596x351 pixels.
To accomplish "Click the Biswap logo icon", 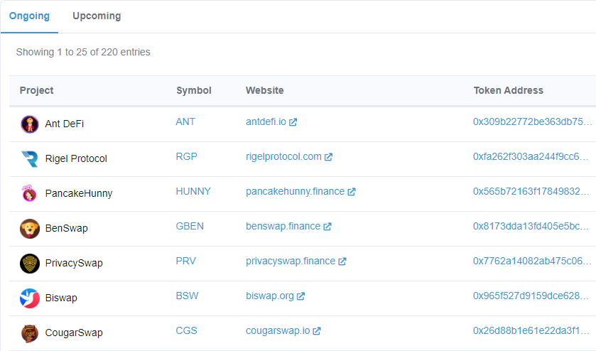I will 30,298.
